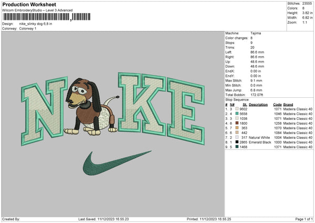The width and height of the screenshot is (315, 223).
Task: Select the teal swatch beside thread 5658
Action: pos(237,114)
